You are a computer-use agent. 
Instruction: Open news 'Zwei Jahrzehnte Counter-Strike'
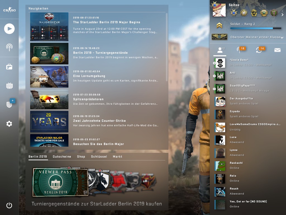[99, 121]
